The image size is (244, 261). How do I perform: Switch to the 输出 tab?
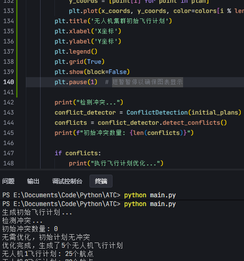(33, 181)
